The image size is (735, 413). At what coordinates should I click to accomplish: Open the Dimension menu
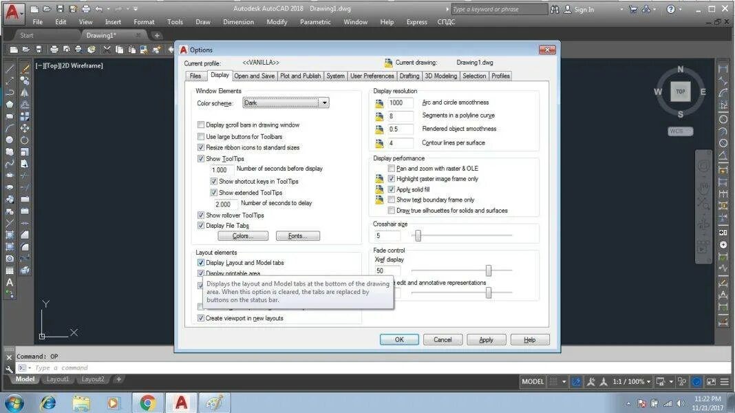coord(238,22)
